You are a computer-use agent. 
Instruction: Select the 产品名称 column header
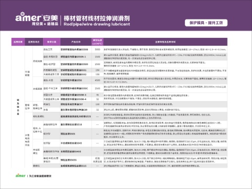tap(76, 42)
